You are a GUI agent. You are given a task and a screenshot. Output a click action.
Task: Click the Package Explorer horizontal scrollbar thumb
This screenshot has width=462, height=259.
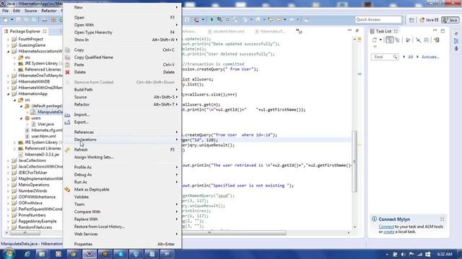(x=25, y=233)
